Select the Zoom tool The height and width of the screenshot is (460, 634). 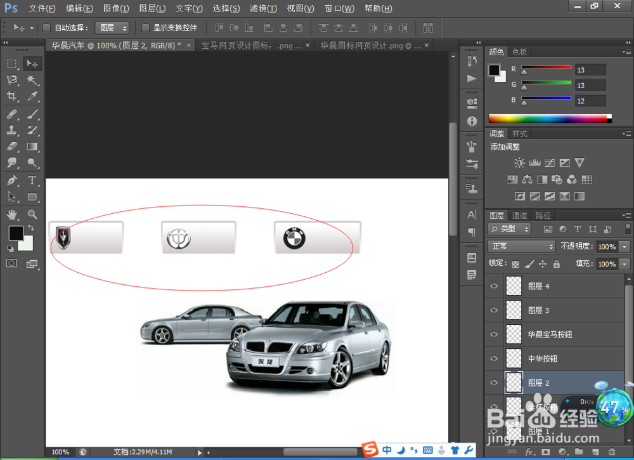pos(32,214)
